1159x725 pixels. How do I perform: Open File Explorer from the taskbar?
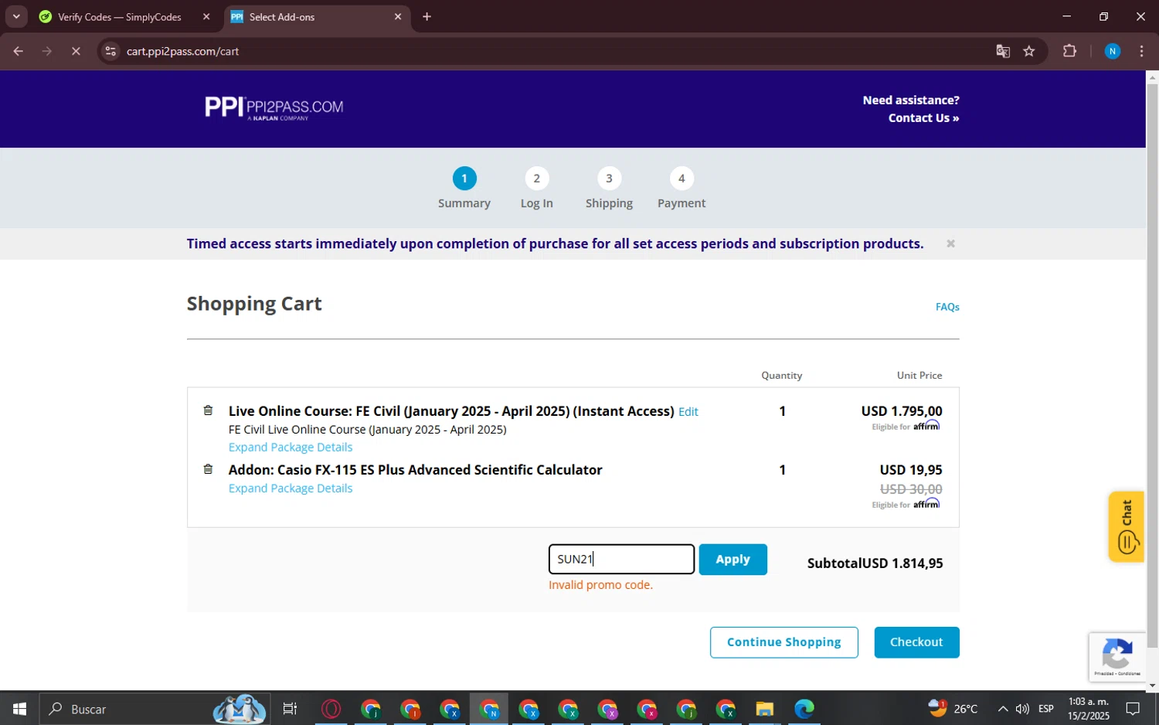[x=764, y=709]
